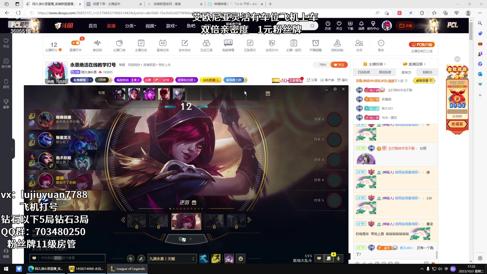487x274 pixels.
Task: Toggle the chat bubble button in lobby
Action: coord(319,259)
